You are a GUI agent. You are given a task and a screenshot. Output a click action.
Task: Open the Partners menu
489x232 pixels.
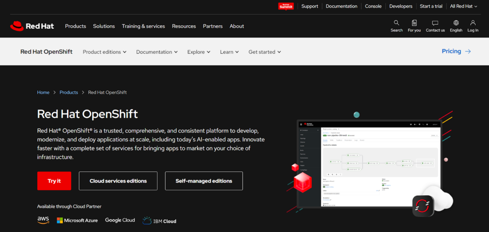[213, 26]
